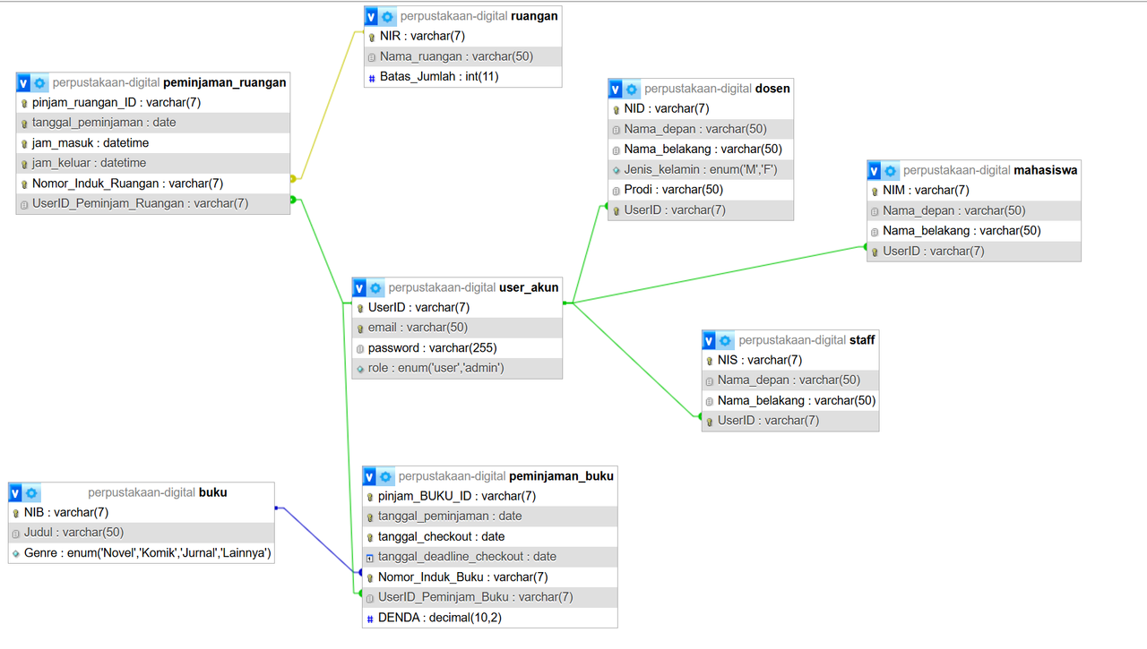Click 'Prodi : varchar(50)' column row

click(x=701, y=190)
